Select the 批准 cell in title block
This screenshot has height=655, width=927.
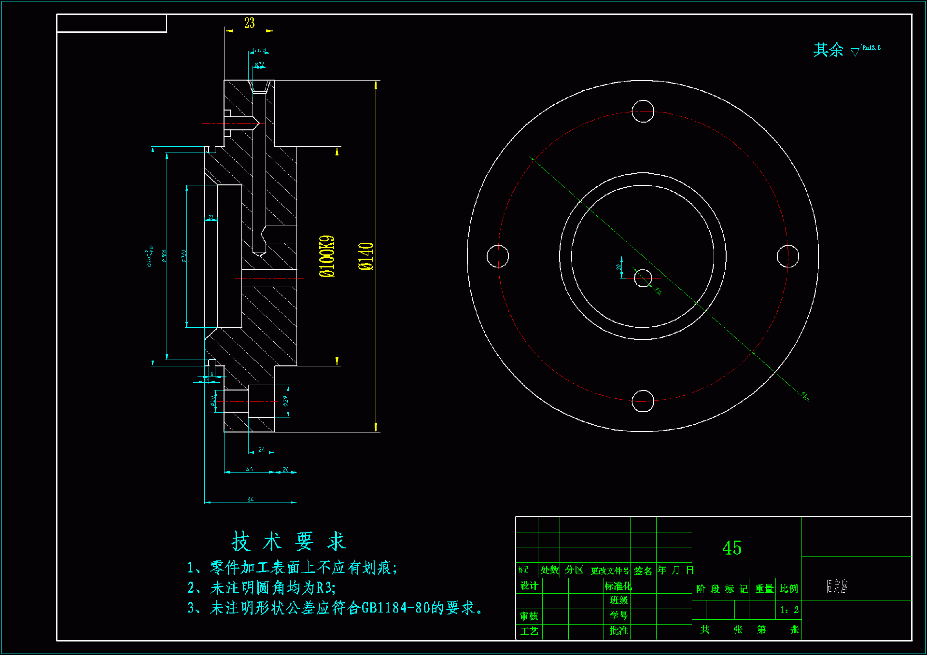(x=618, y=631)
